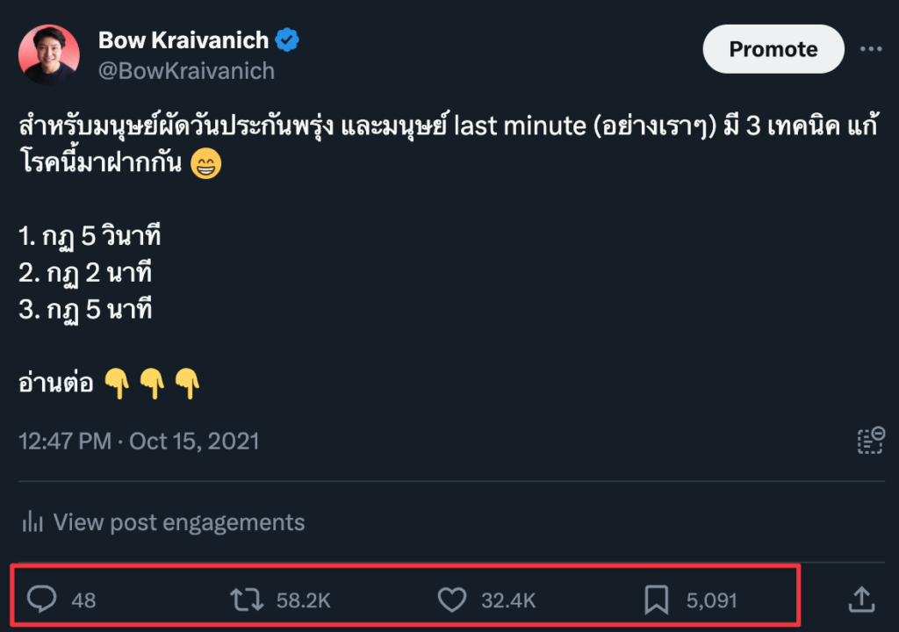Open View post engagements
The height and width of the screenshot is (632, 899).
(x=178, y=522)
